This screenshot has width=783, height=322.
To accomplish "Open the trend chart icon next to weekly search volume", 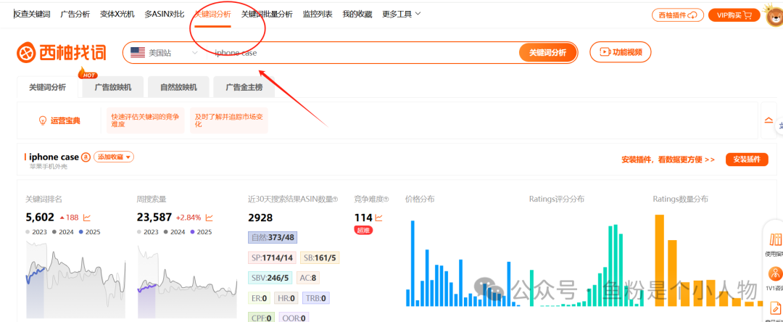I will [x=210, y=218].
